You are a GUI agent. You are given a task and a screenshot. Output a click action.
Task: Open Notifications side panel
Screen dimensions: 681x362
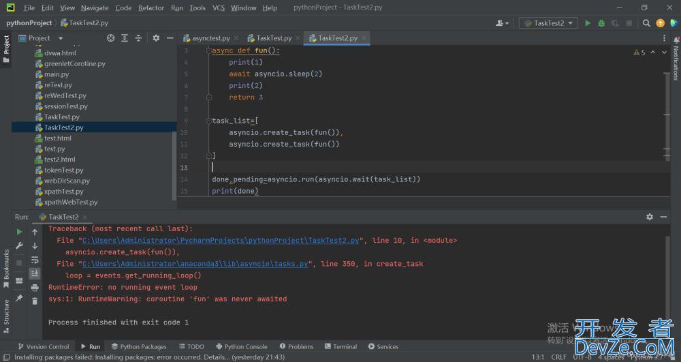click(x=676, y=59)
